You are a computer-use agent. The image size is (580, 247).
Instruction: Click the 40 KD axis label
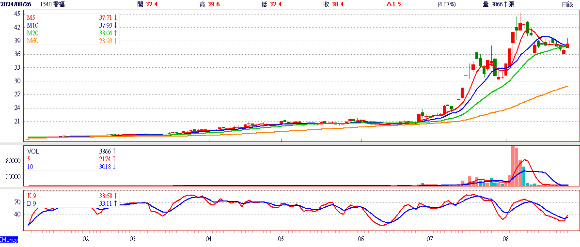(x=17, y=214)
